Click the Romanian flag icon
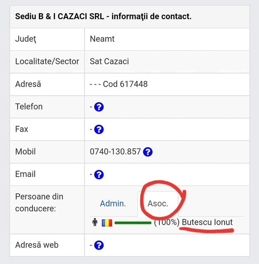Image resolution: width=259 pixels, height=264 pixels. 107,223
